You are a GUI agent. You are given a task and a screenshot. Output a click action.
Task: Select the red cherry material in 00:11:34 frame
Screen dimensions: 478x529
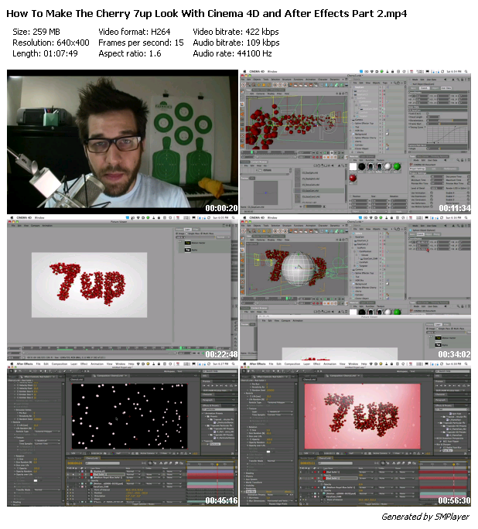[x=353, y=178]
